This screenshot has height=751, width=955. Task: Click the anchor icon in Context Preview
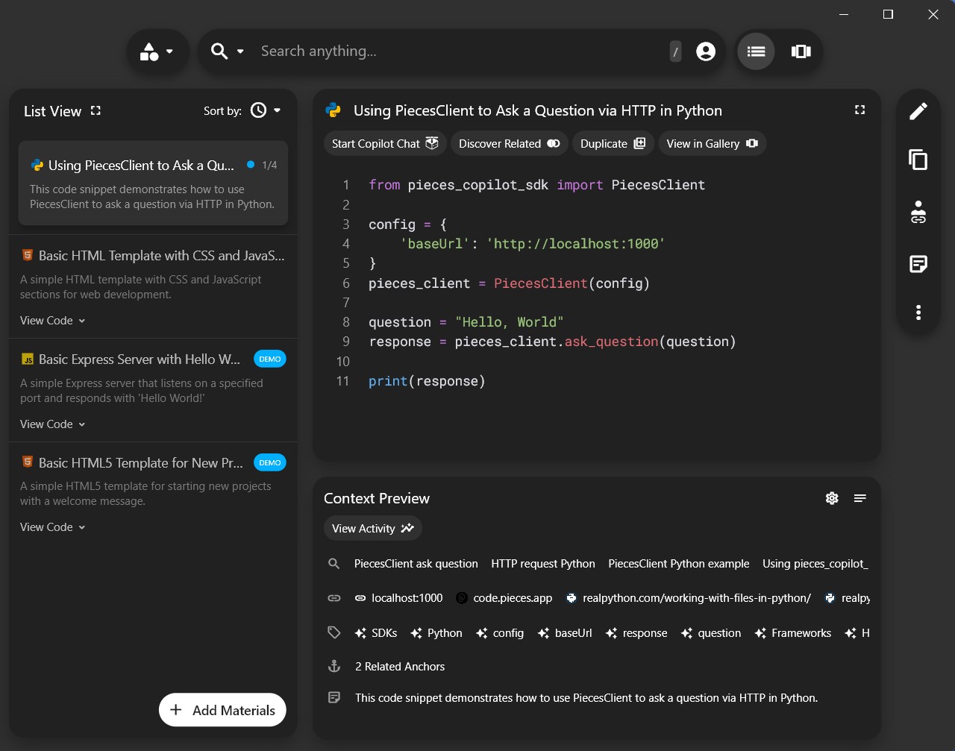[334, 666]
